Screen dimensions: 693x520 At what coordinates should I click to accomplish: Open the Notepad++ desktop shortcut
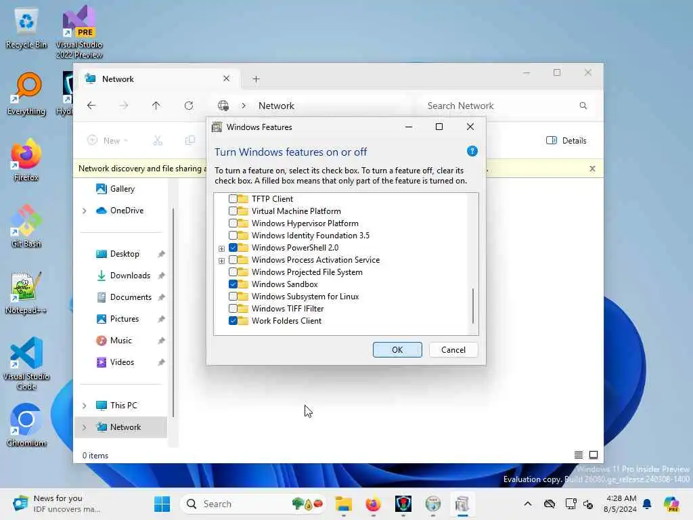26,292
